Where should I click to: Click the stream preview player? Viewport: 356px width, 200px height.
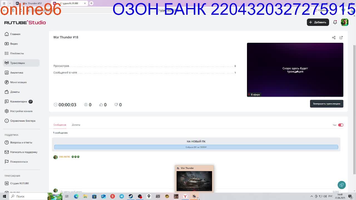295,70
